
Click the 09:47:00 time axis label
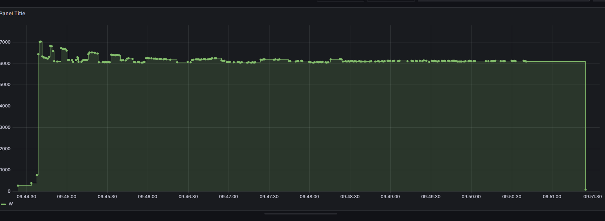229,197
